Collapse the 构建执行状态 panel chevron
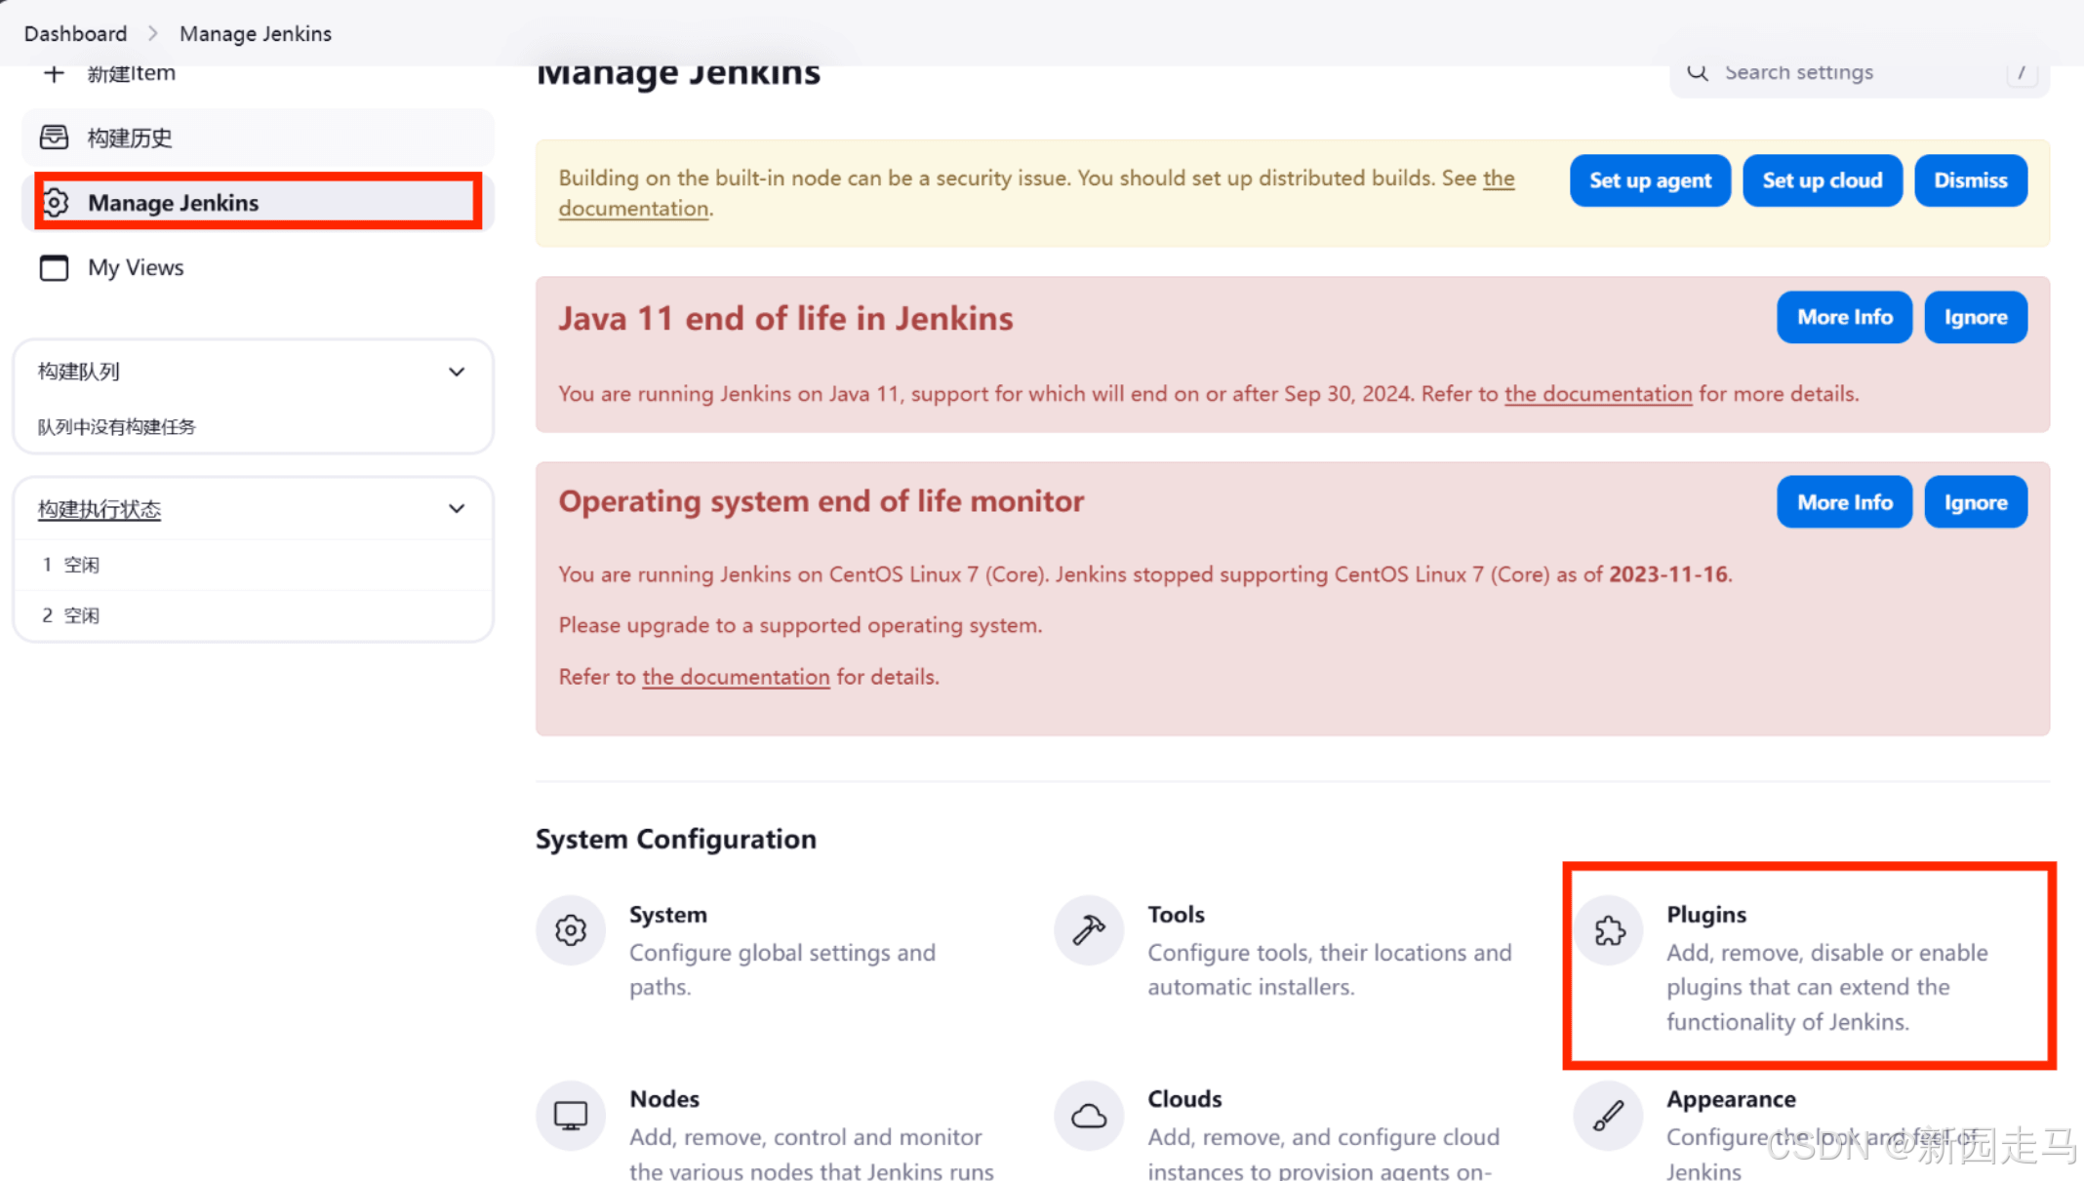The image size is (2084, 1181). [x=457, y=508]
